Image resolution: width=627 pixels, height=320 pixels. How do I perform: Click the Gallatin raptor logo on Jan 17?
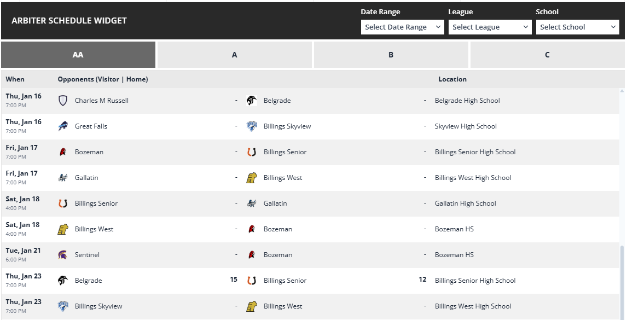63,178
